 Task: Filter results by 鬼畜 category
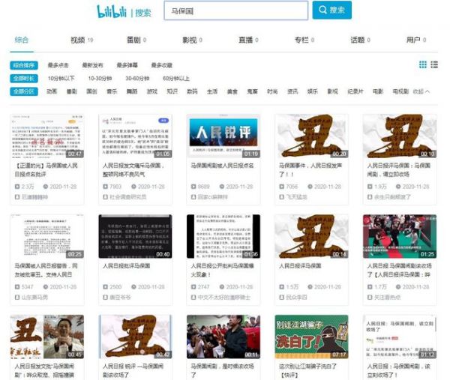coord(252,91)
